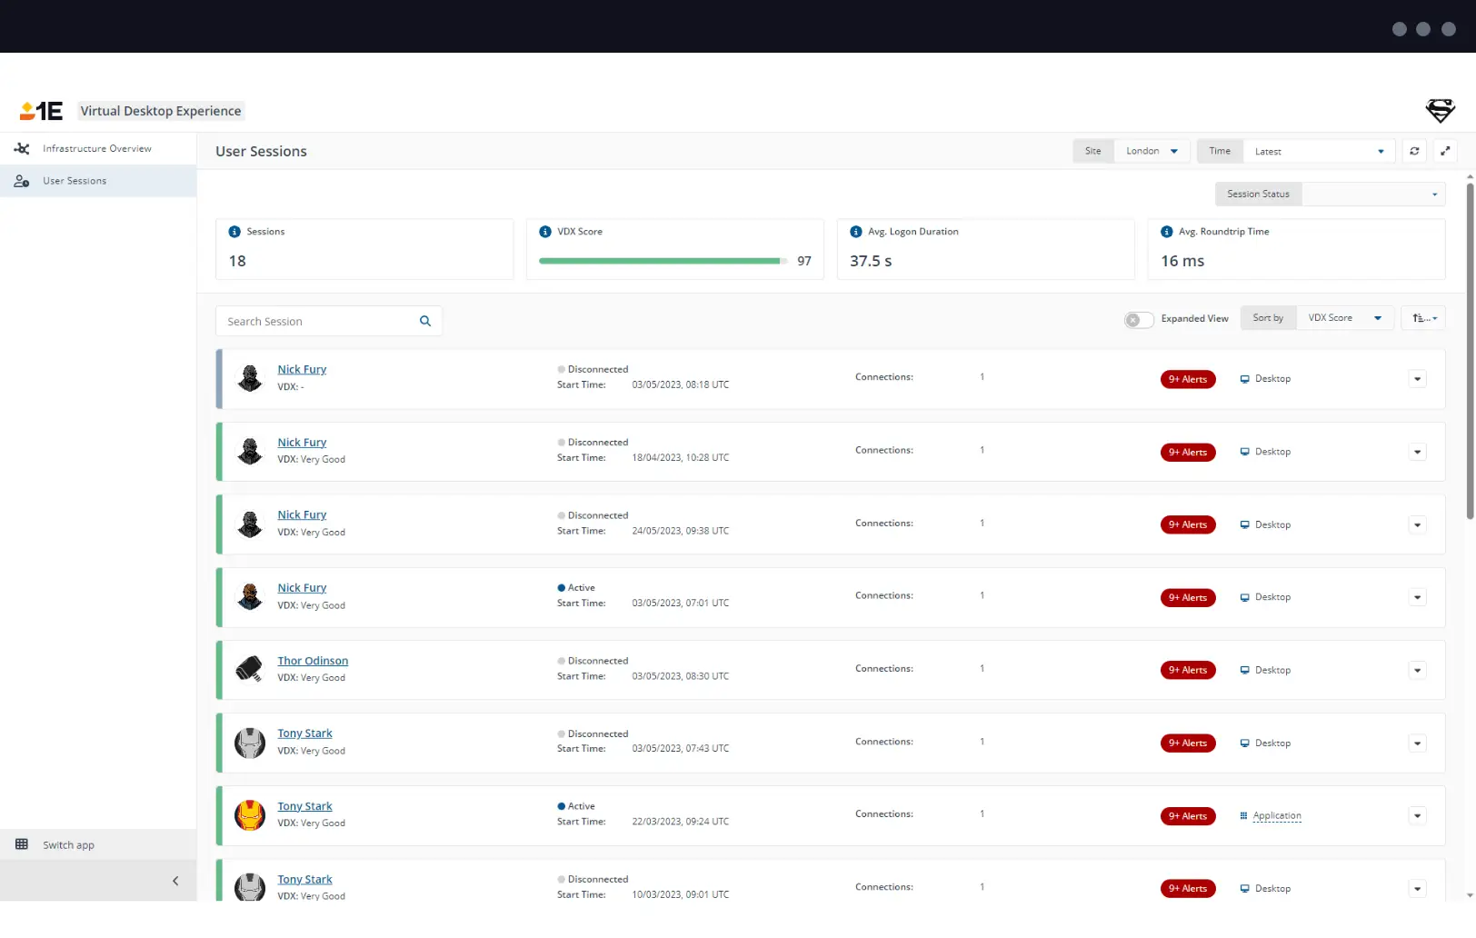Click the refresh icon next to Time filter
Screen dimensions: 1476x938
point(1414,151)
